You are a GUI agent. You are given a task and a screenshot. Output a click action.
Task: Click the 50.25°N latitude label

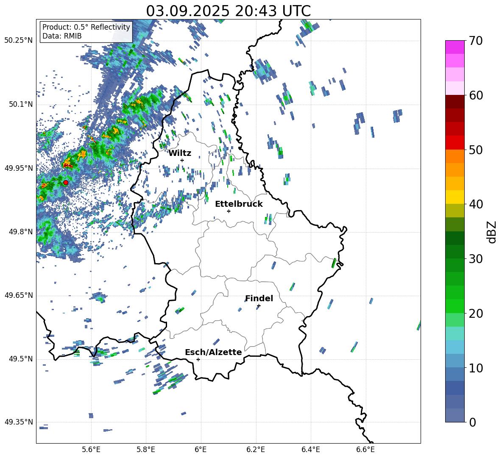pos(19,41)
